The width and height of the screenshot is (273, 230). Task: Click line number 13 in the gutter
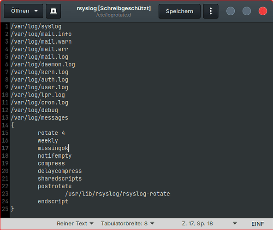(x=5, y=118)
